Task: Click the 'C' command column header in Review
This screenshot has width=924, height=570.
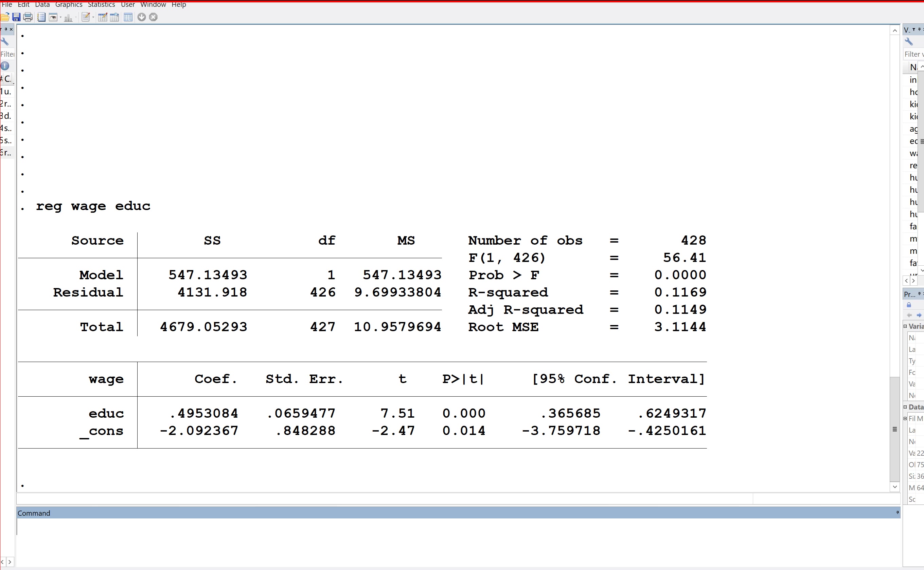Action: tap(8, 79)
